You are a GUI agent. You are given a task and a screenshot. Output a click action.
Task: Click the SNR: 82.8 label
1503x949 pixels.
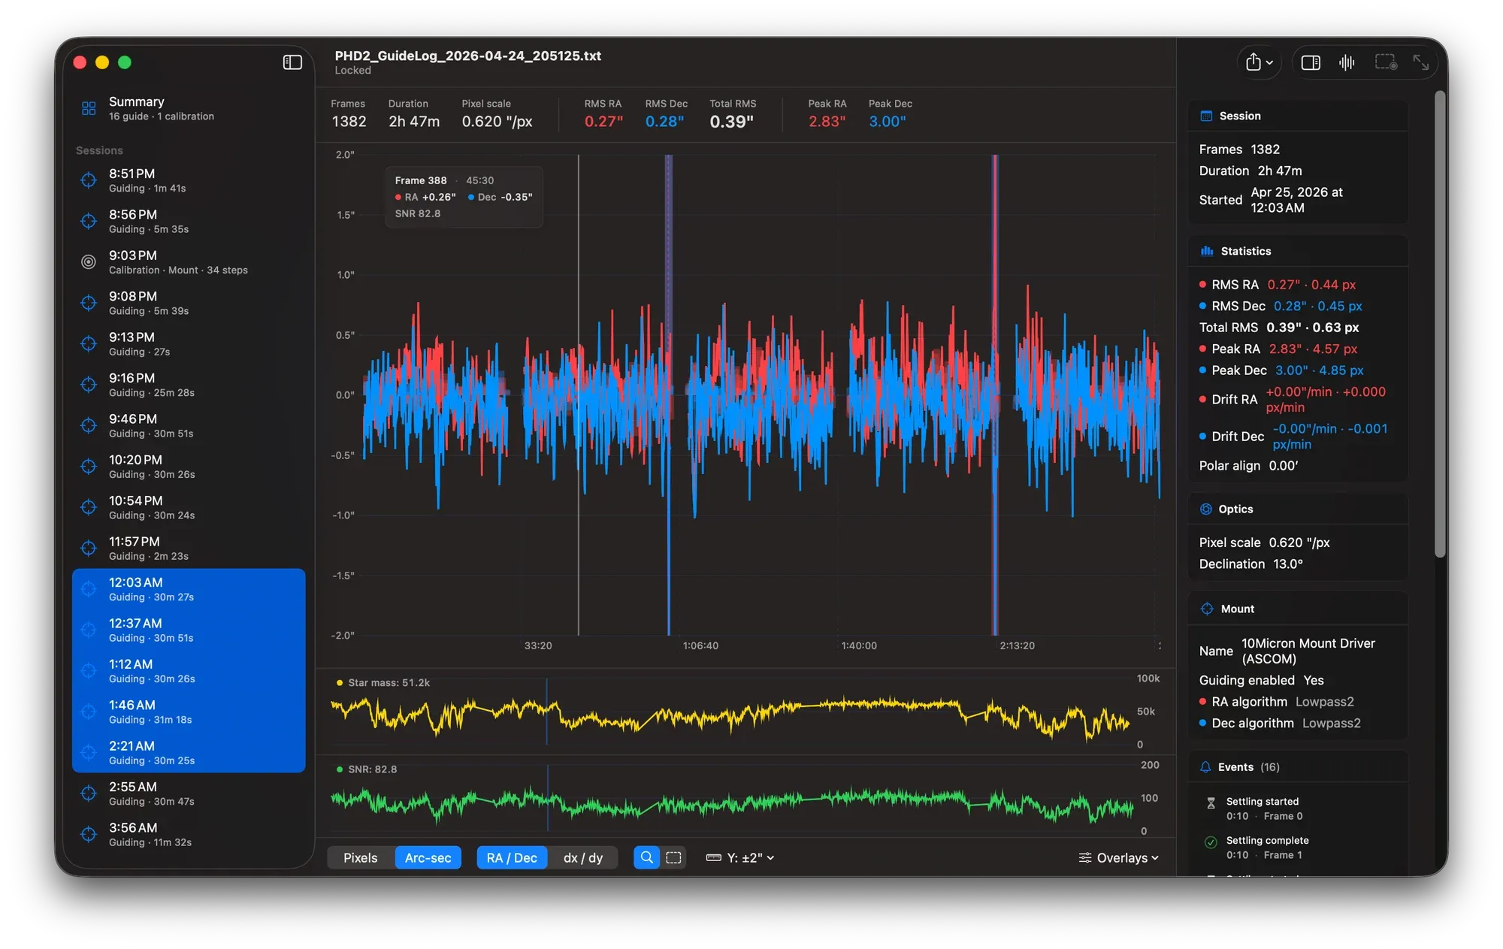(x=372, y=769)
